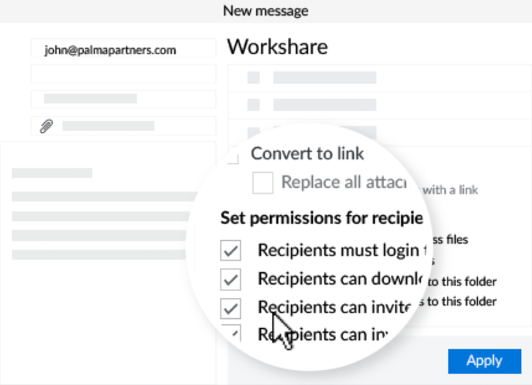Viewport: 532px width, 385px height.
Task: Click the "New message" window title
Action: pos(265,11)
